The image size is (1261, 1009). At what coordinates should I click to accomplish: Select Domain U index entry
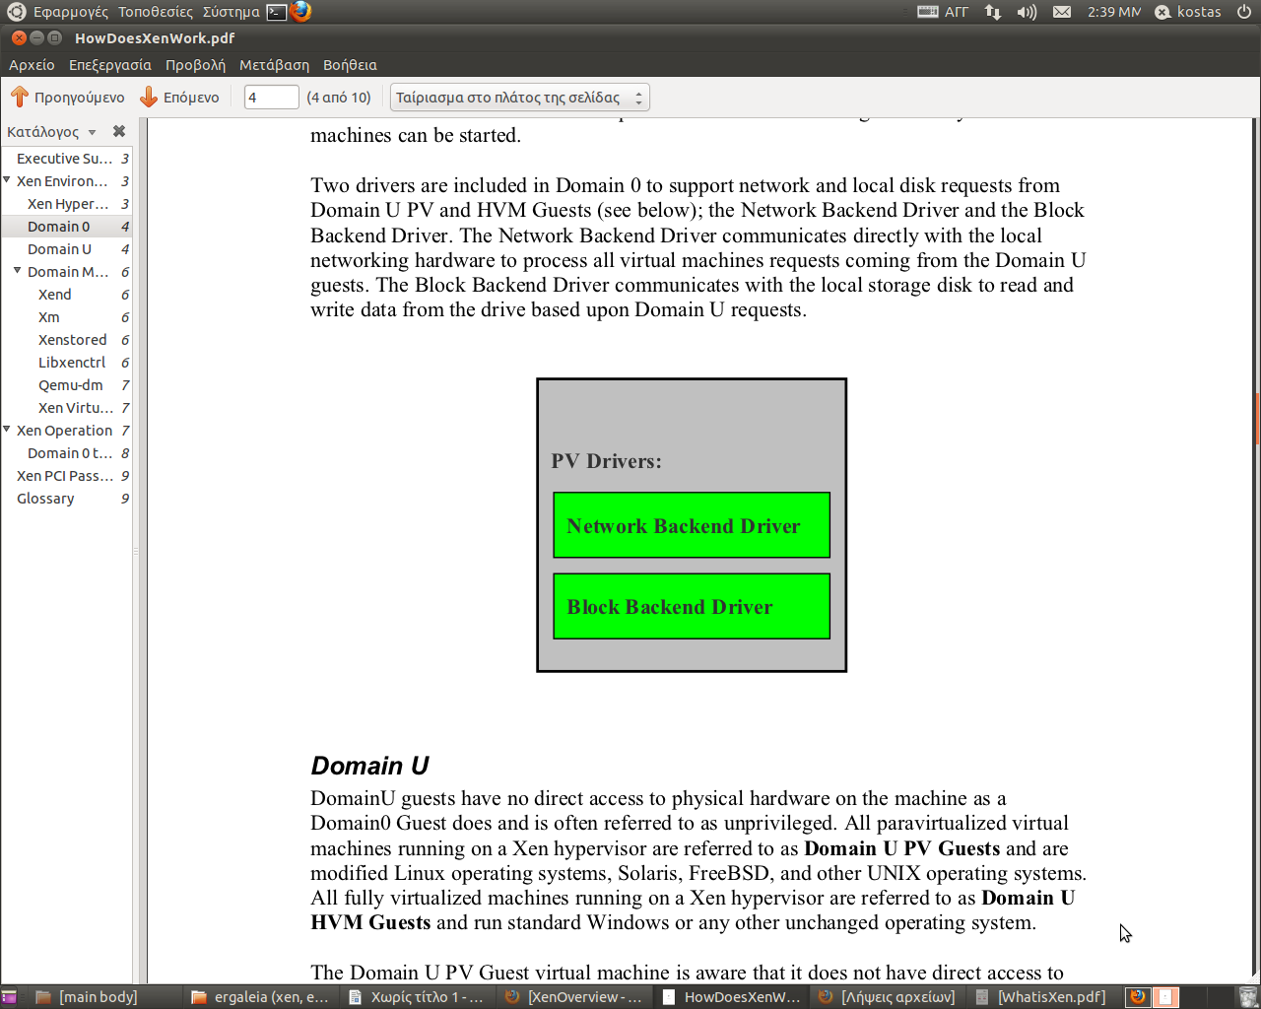[x=66, y=249]
